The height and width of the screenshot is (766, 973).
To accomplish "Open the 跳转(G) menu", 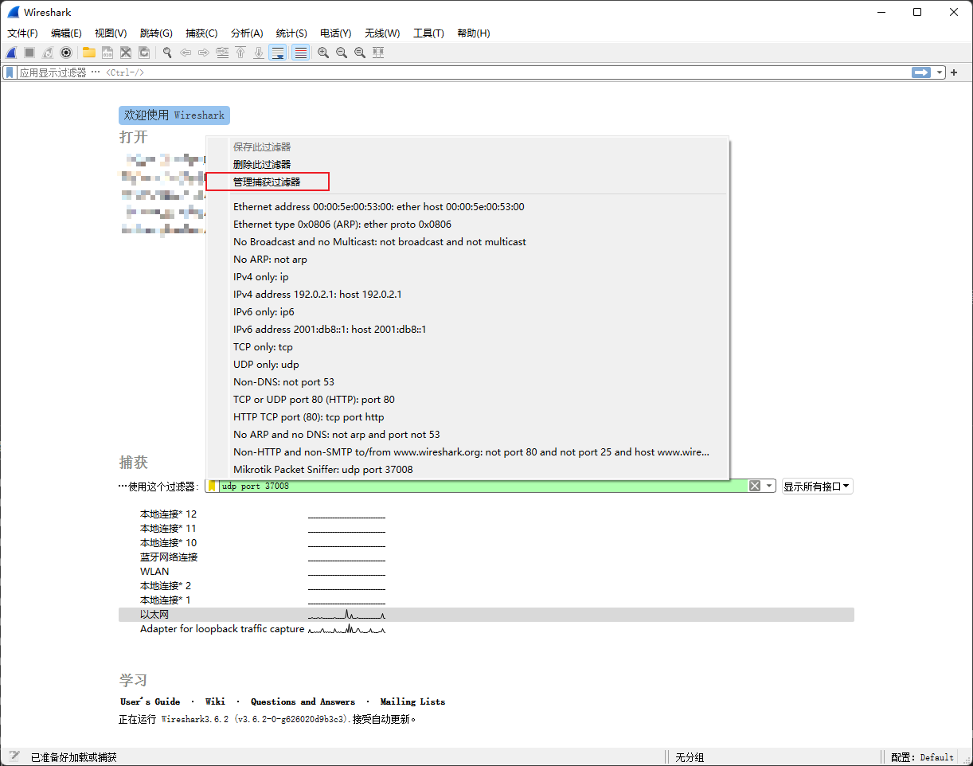I will tap(156, 33).
